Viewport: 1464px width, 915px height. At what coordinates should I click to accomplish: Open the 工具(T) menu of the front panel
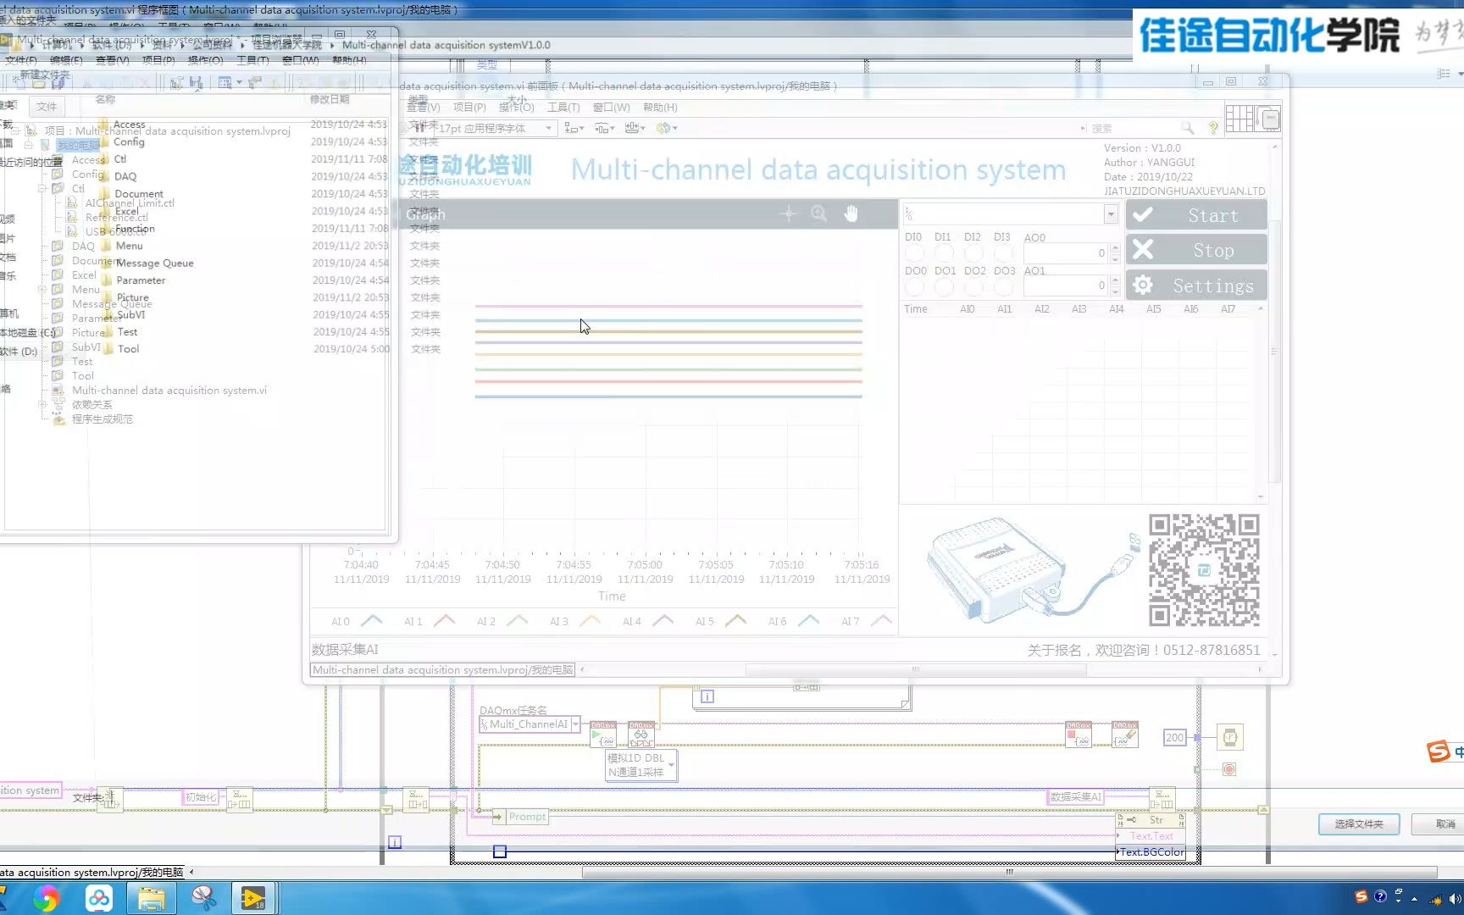point(563,108)
